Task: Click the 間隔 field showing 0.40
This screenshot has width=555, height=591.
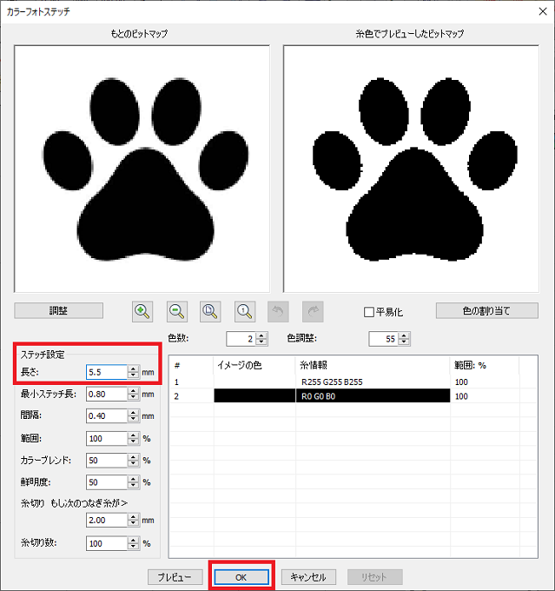Action: click(x=107, y=415)
